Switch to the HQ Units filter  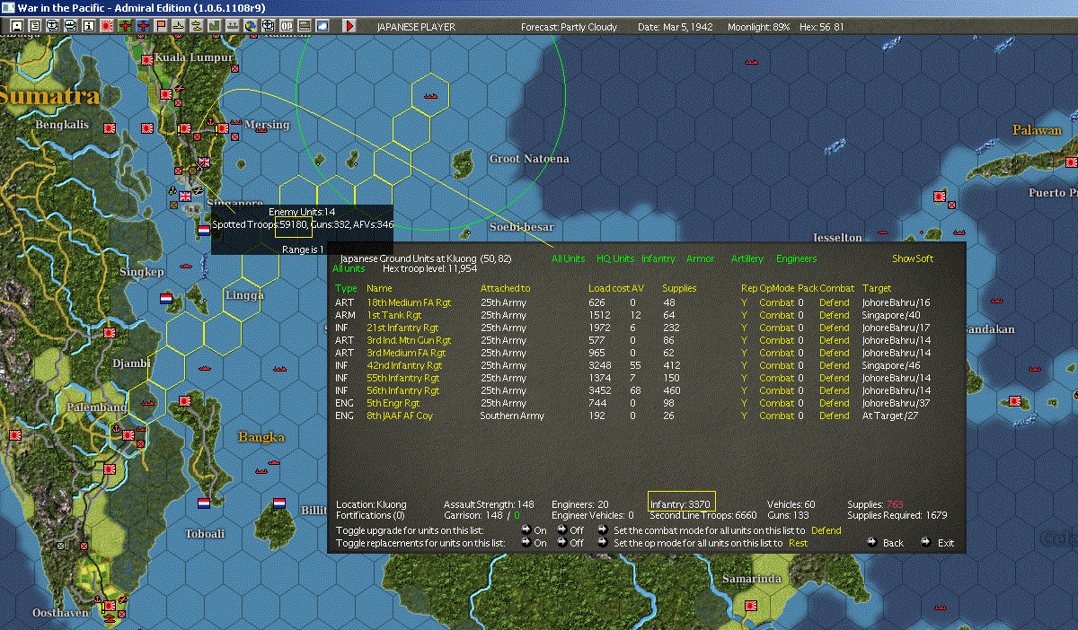coord(614,258)
